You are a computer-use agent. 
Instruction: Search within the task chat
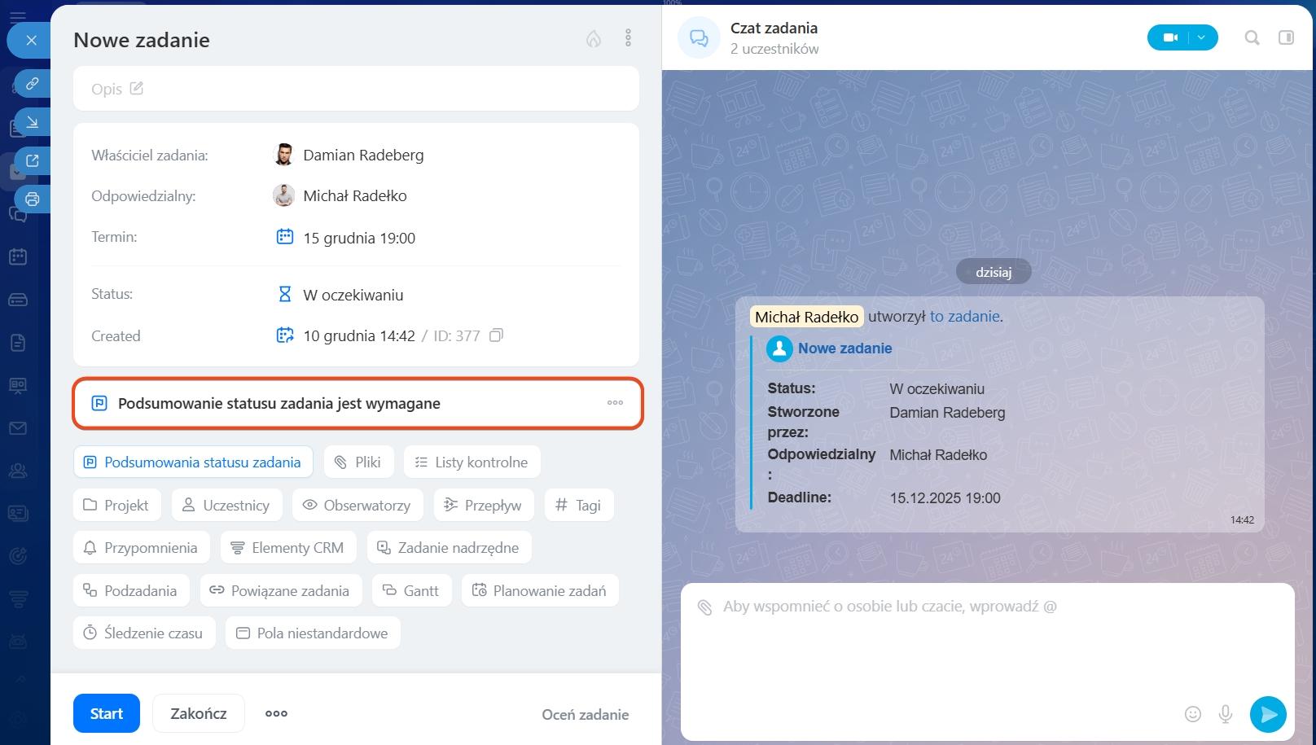pos(1252,37)
